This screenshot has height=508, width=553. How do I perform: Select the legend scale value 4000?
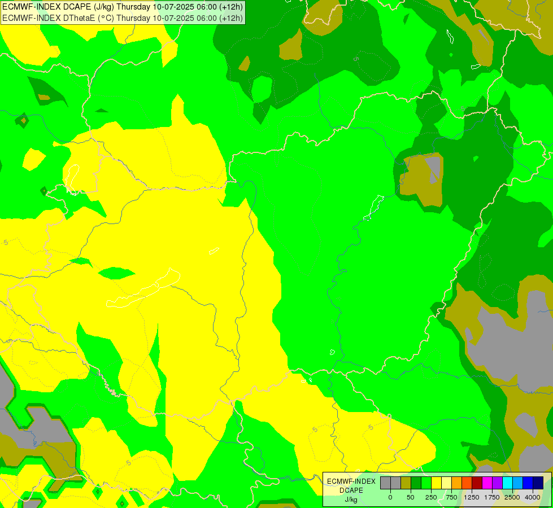click(x=533, y=497)
